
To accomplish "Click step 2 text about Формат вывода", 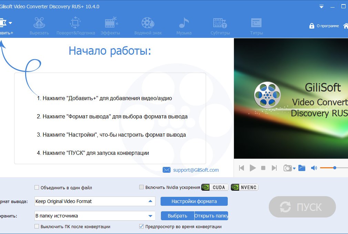I will click(112, 116).
